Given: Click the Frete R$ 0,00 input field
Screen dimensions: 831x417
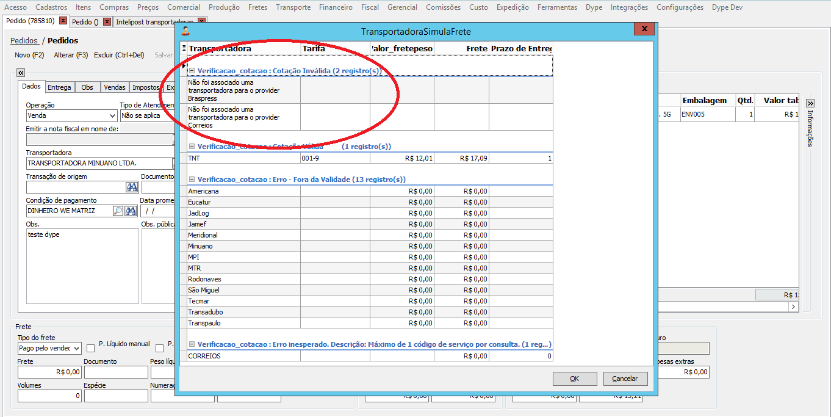Looking at the screenshot, I should (49, 372).
